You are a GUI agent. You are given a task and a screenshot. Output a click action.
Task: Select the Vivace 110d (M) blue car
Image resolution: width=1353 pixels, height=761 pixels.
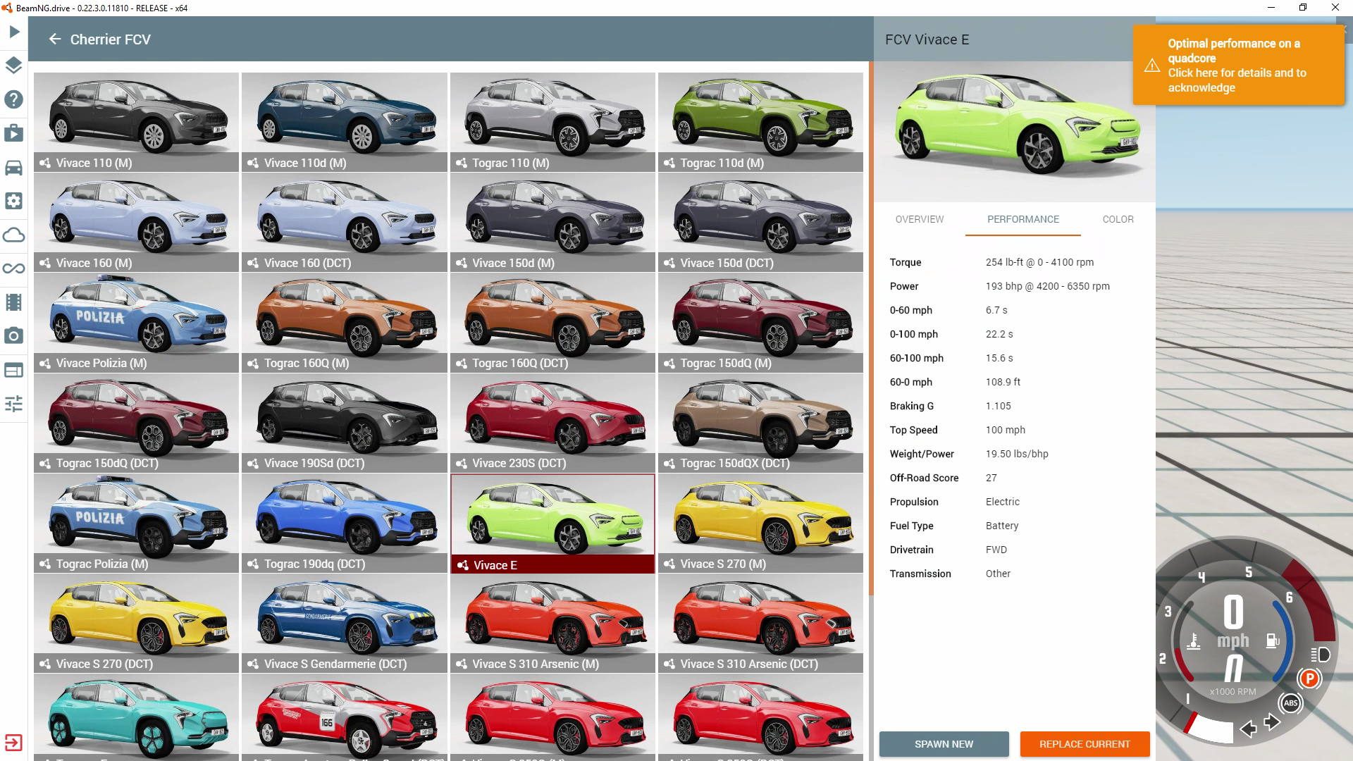345,122
